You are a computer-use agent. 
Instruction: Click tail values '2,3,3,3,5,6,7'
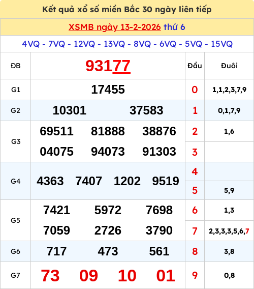tap(229, 231)
